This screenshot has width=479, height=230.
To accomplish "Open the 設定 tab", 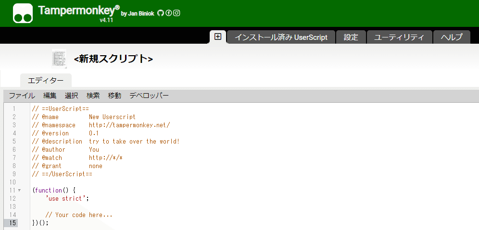I will pos(351,37).
